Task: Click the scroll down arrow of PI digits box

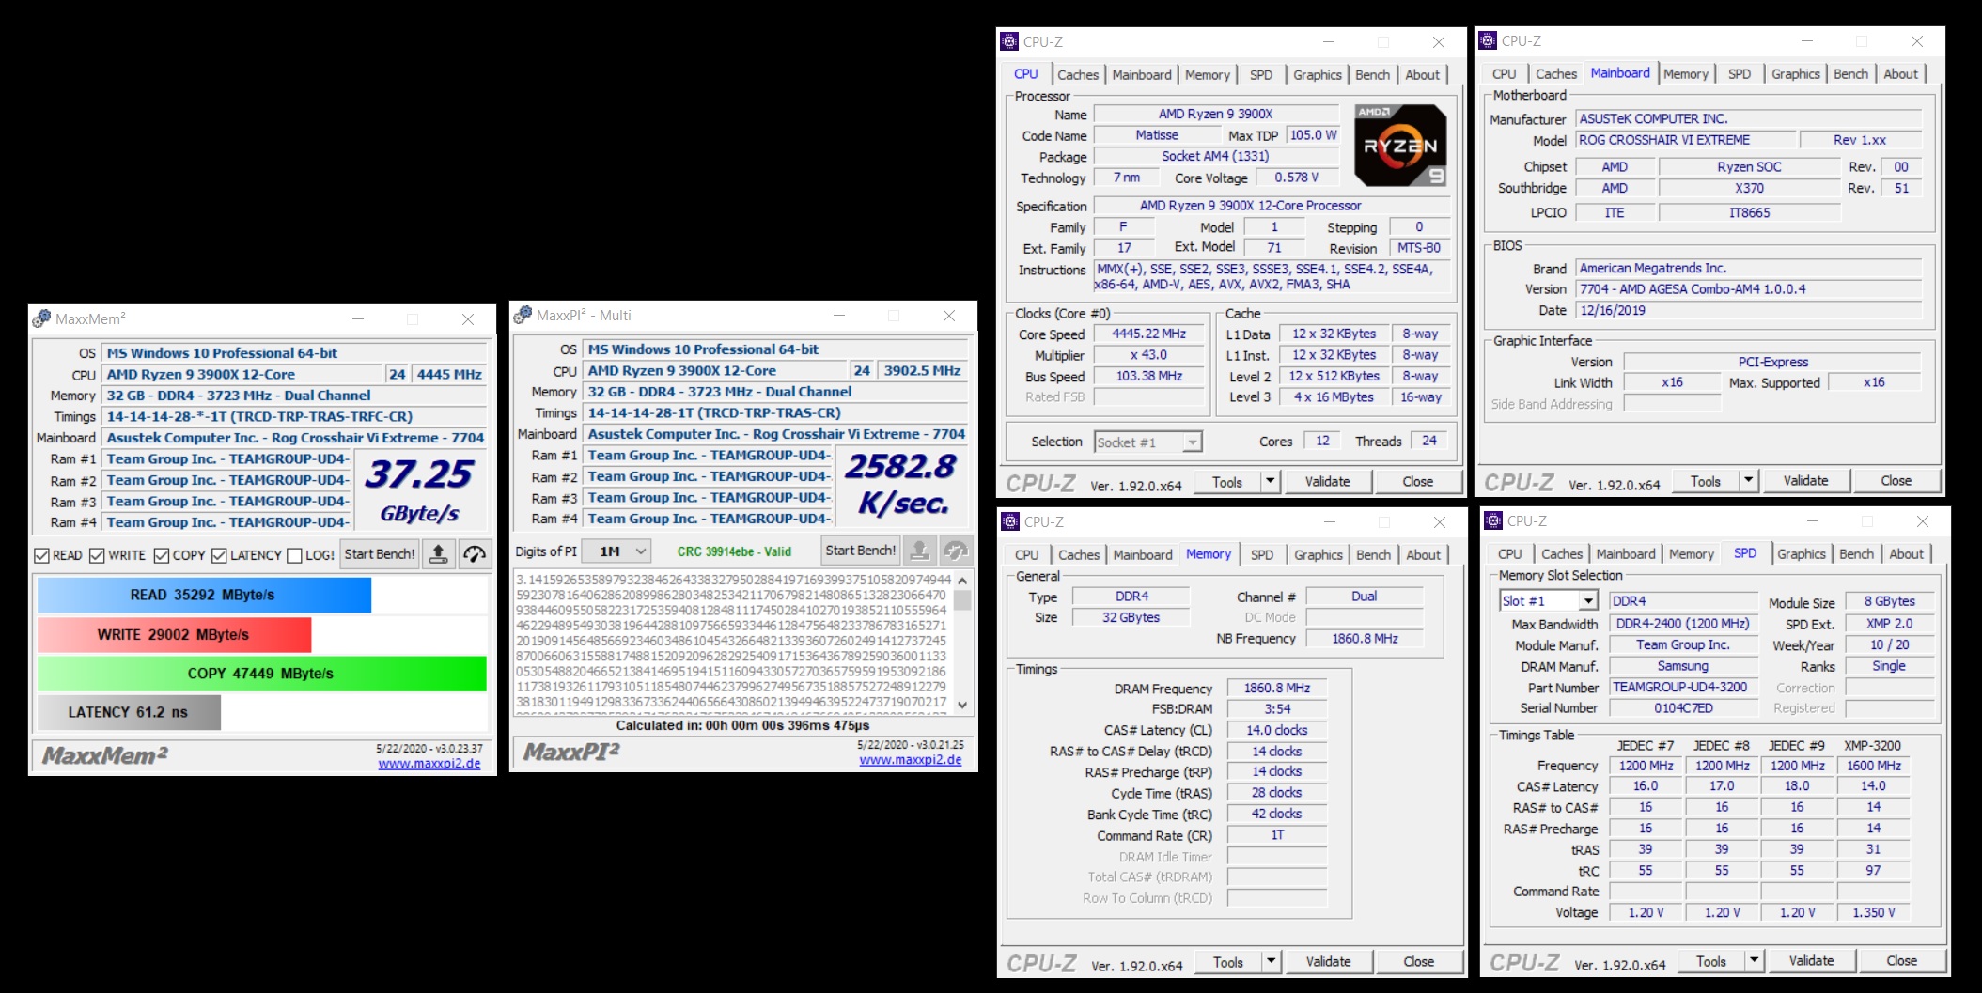Action: click(x=962, y=704)
